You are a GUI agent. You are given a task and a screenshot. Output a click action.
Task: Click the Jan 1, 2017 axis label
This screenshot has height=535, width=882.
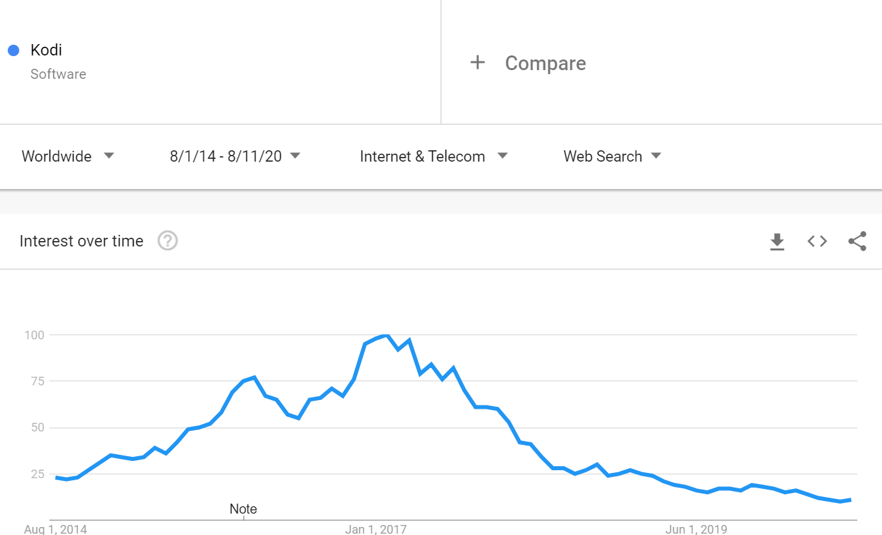[x=376, y=530]
